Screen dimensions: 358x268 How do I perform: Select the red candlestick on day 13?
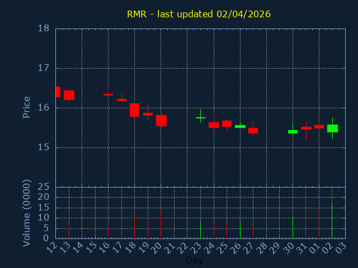69,95
